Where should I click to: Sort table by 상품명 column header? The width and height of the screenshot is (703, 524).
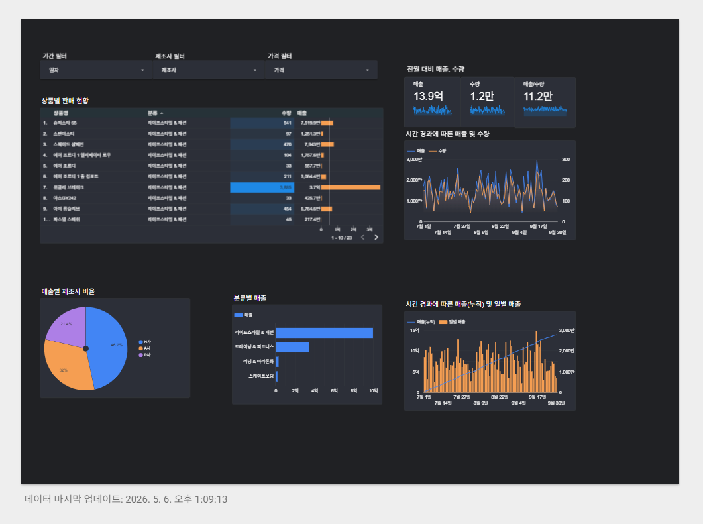pos(60,113)
